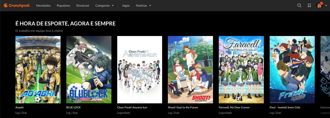Viewport: 330px width, 118px height.
Task: Open the Jogos page
Action: click(x=126, y=5)
